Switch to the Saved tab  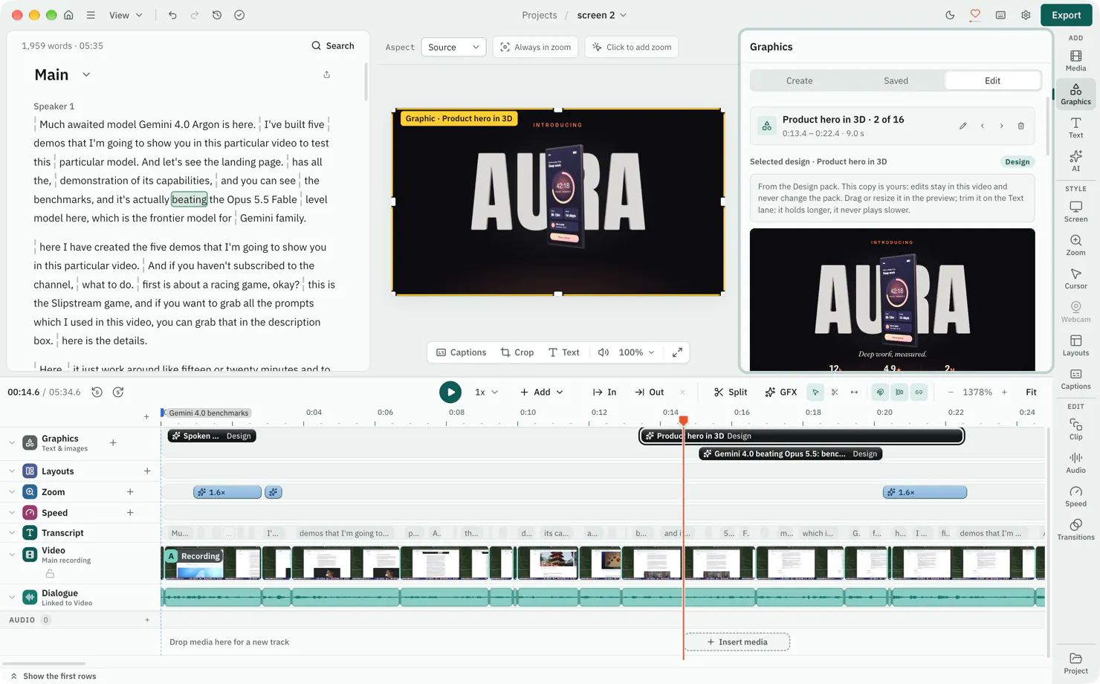[x=896, y=80]
